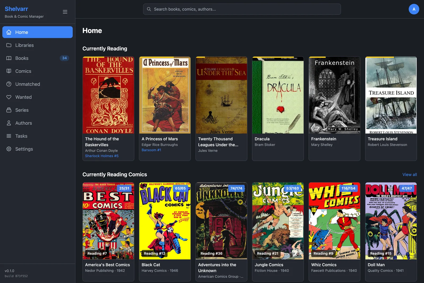Open the Libraries menu item
Image resolution: width=424 pixels, height=283 pixels.
(38, 45)
